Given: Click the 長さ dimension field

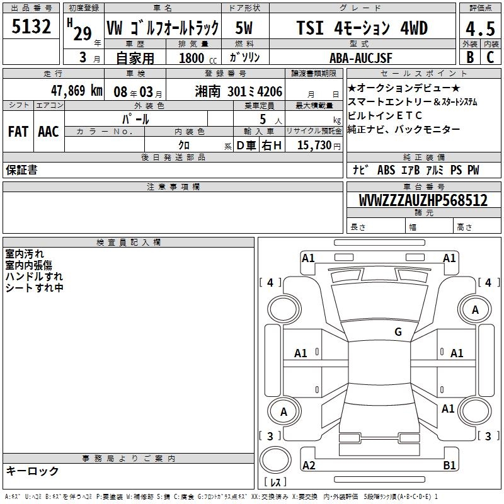Looking at the screenshot, I should pyautogui.click(x=376, y=226).
